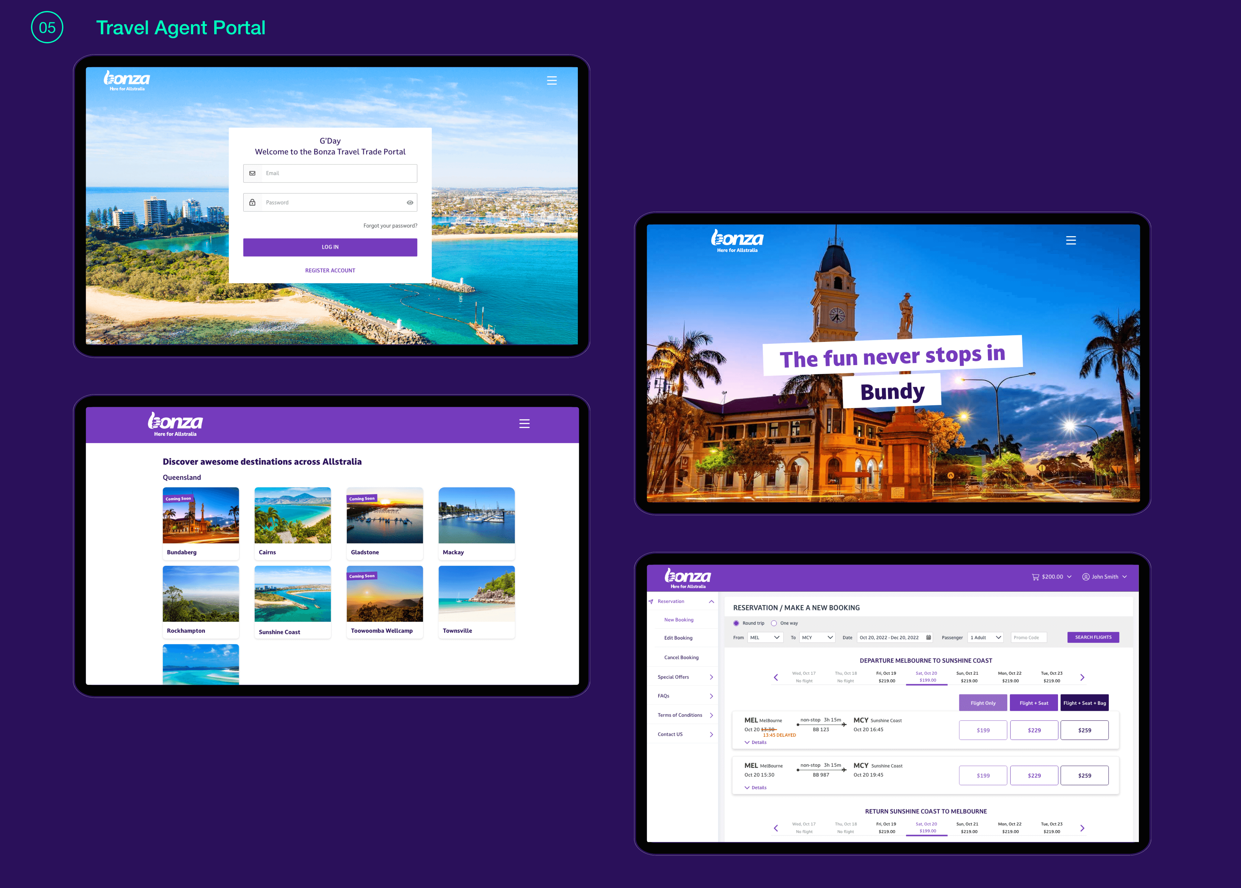1241x888 pixels.
Task: Toggle password visibility eye icon
Action: pyautogui.click(x=409, y=203)
